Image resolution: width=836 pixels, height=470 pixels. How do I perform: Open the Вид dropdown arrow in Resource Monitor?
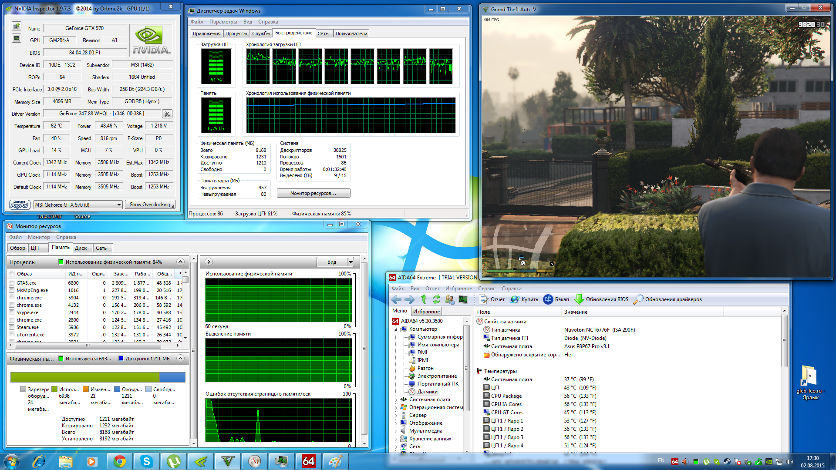pyautogui.click(x=351, y=262)
